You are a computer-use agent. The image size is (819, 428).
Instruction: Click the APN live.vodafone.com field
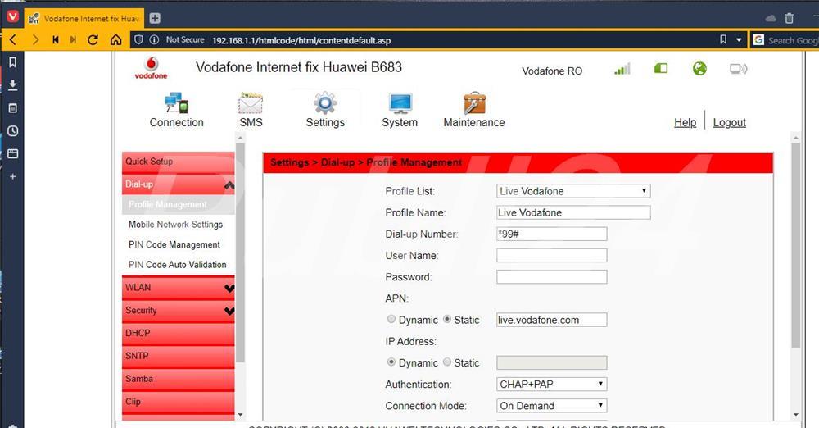[x=551, y=320]
